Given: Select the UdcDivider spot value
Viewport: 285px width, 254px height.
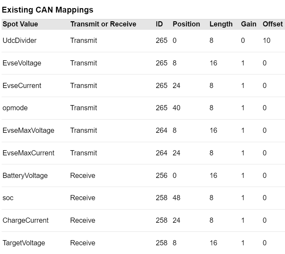Looking at the screenshot, I should (x=20, y=41).
